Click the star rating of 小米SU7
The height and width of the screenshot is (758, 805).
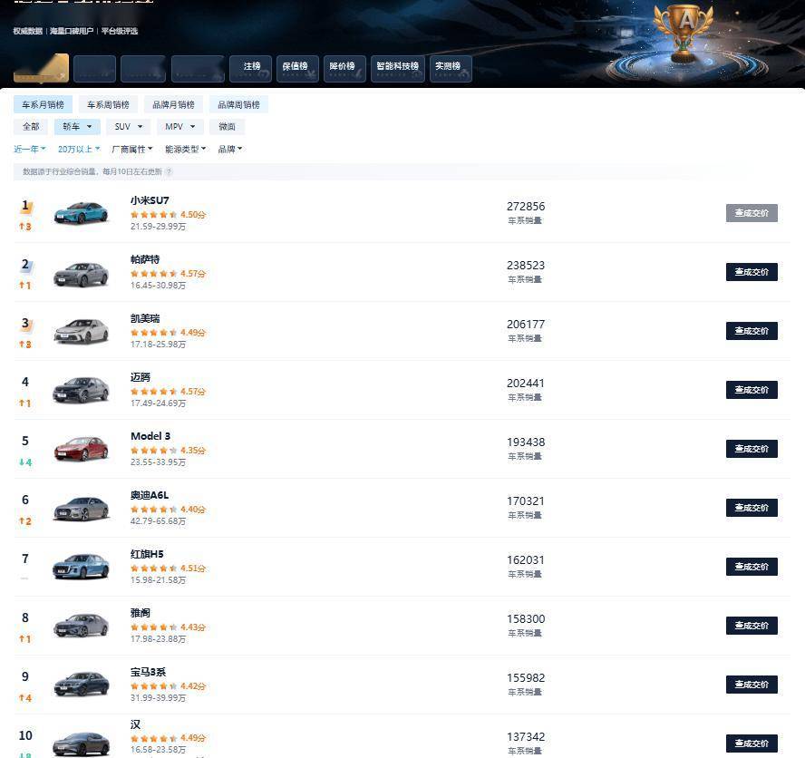154,215
